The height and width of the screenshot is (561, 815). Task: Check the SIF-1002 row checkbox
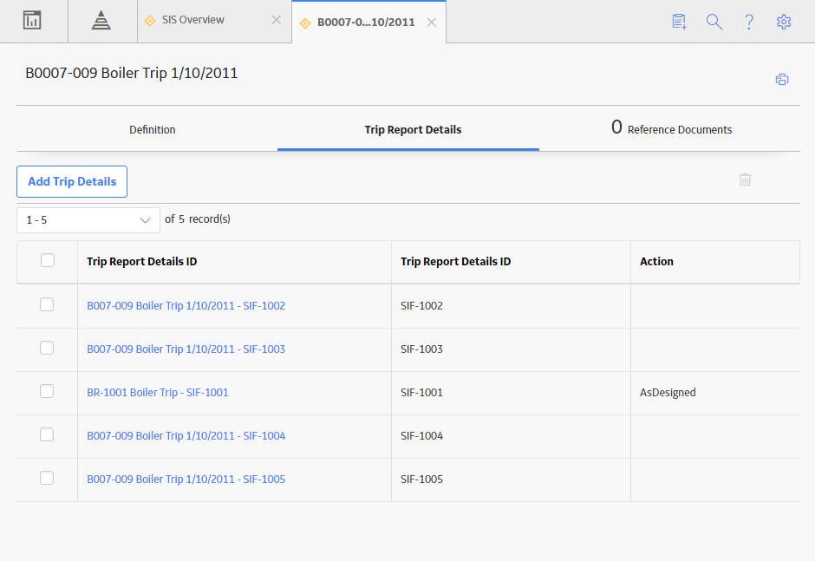[x=47, y=304]
